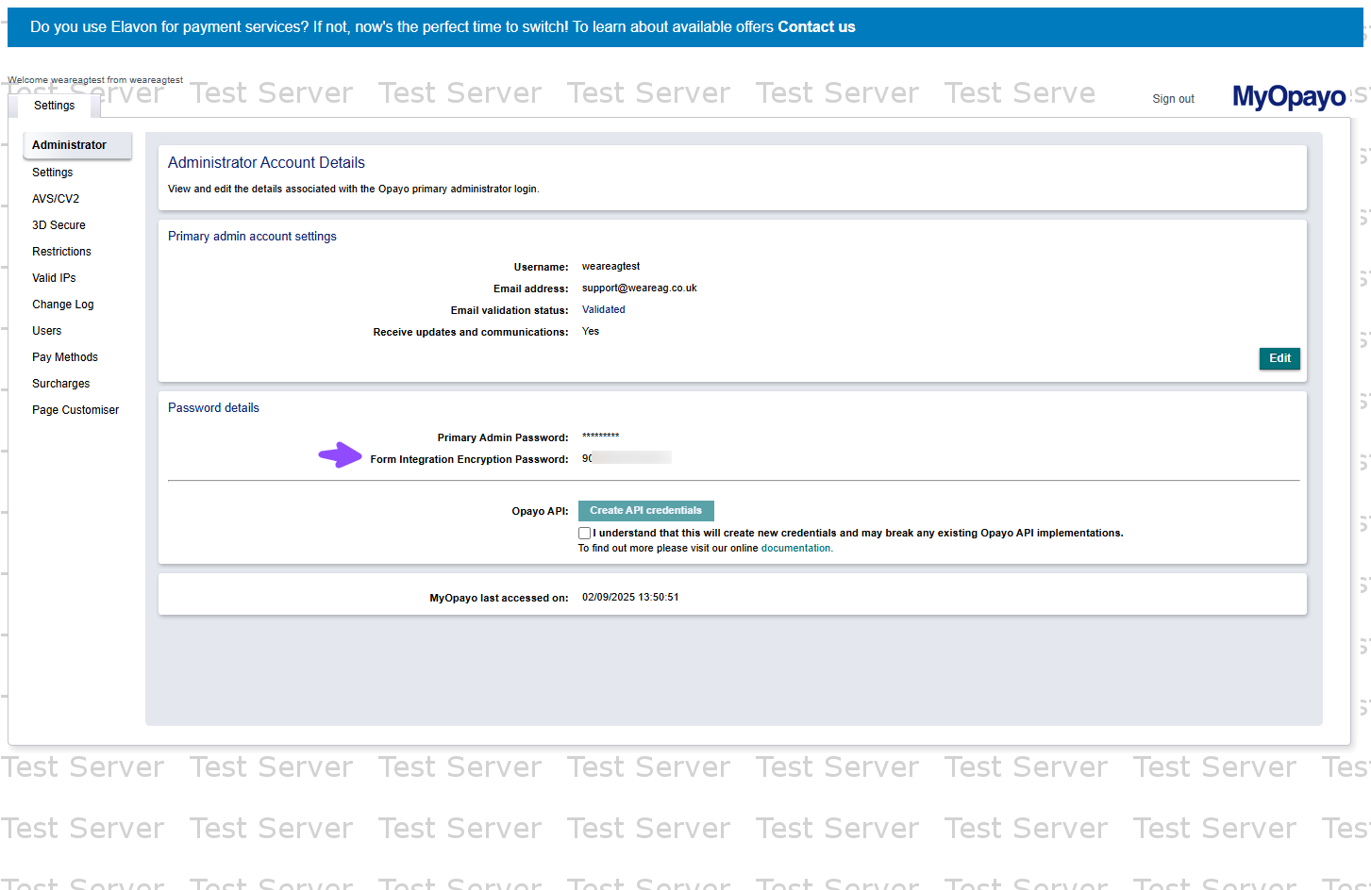Click the Primary Admin Password masked value
Viewport: 1371px width, 890px height.
pyautogui.click(x=600, y=437)
